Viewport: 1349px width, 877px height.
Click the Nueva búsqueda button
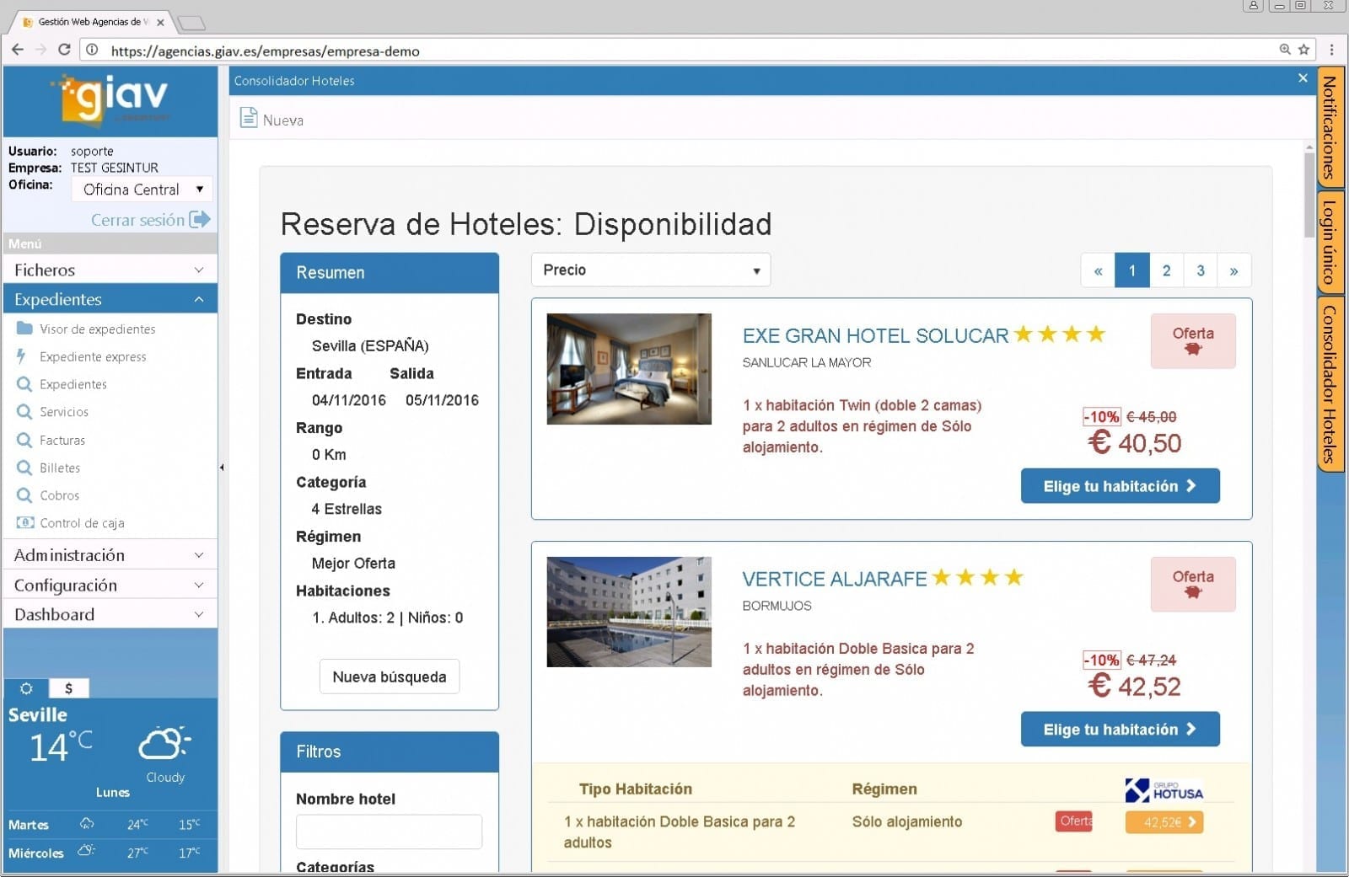pyautogui.click(x=389, y=676)
